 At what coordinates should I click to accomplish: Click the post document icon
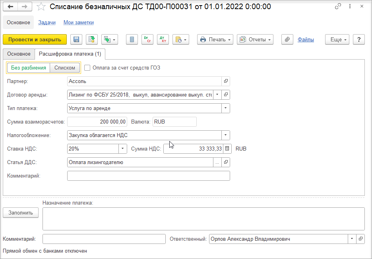tap(91, 40)
